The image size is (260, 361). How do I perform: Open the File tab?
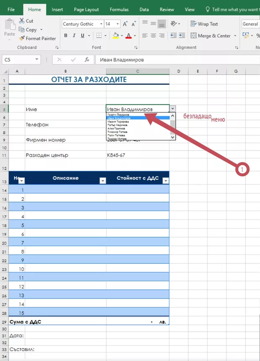(x=11, y=10)
